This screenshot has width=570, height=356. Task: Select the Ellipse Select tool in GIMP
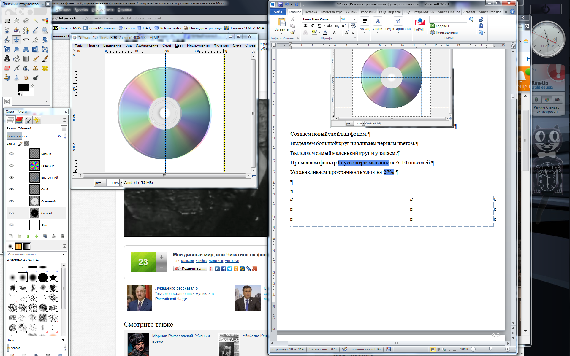coord(17,21)
